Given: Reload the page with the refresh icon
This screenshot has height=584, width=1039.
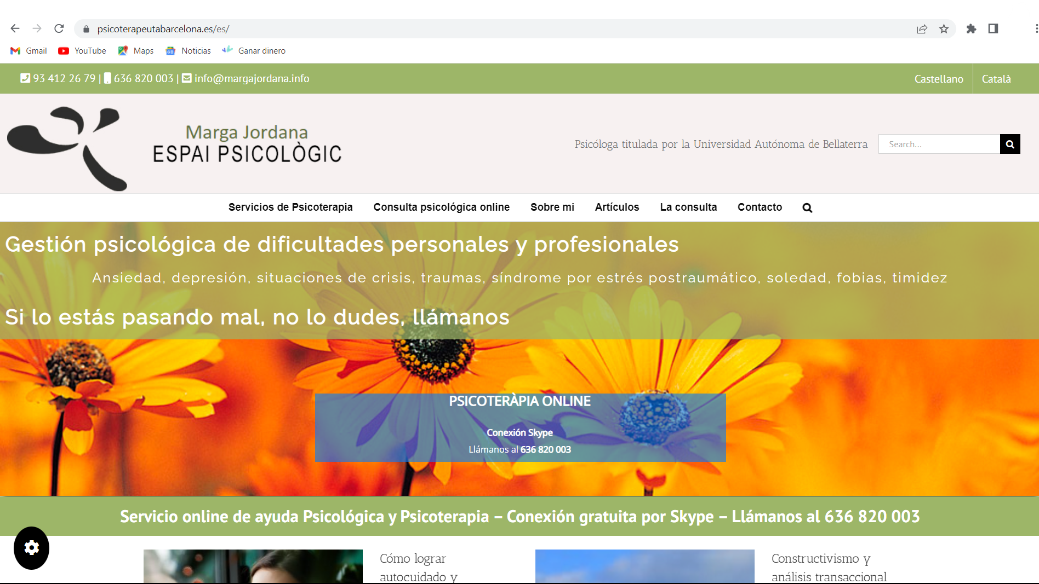Looking at the screenshot, I should 59,28.
